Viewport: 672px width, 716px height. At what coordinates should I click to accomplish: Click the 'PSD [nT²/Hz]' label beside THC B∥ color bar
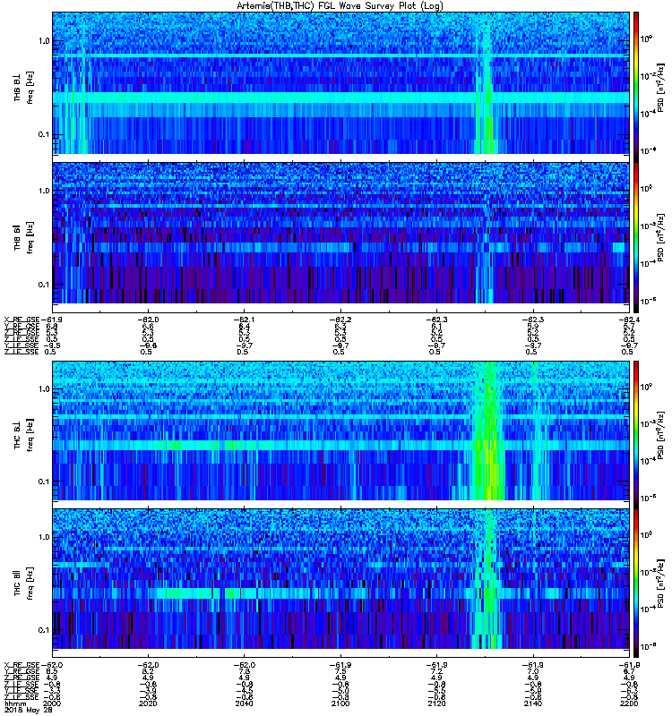(x=661, y=584)
